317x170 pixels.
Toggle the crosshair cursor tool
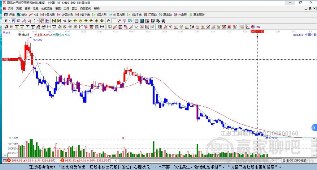point(114,21)
